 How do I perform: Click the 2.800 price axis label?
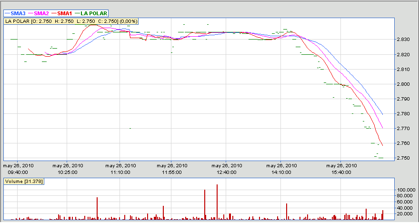(x=404, y=84)
